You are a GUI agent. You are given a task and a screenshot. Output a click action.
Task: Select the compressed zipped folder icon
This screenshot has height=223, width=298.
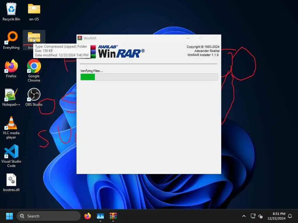point(34,37)
